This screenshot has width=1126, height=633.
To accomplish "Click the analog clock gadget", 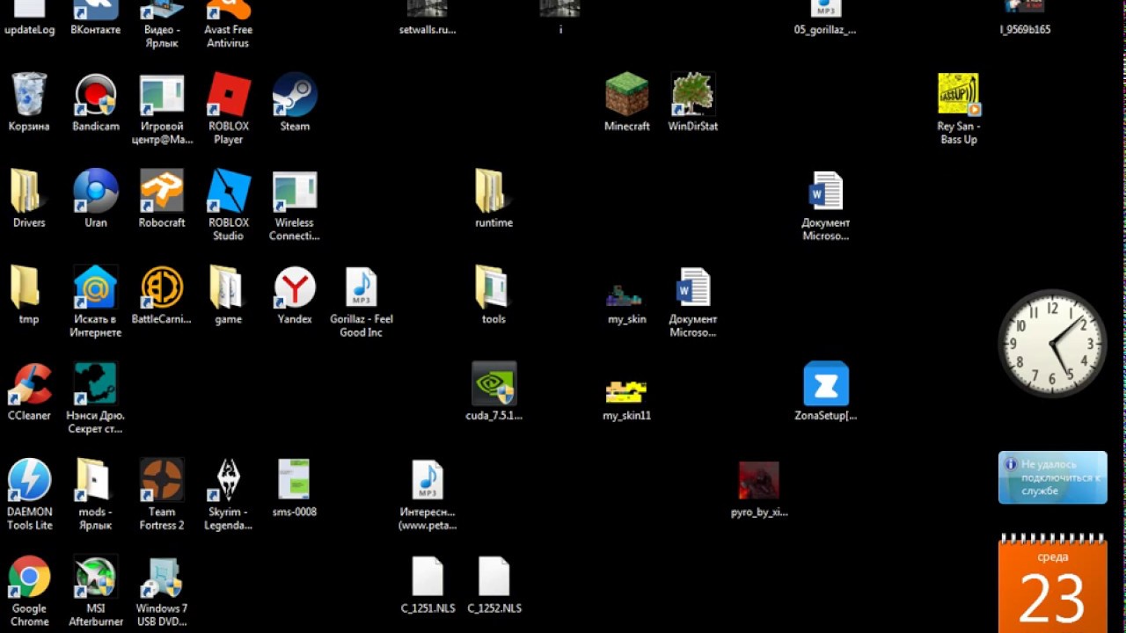I will [x=1052, y=344].
